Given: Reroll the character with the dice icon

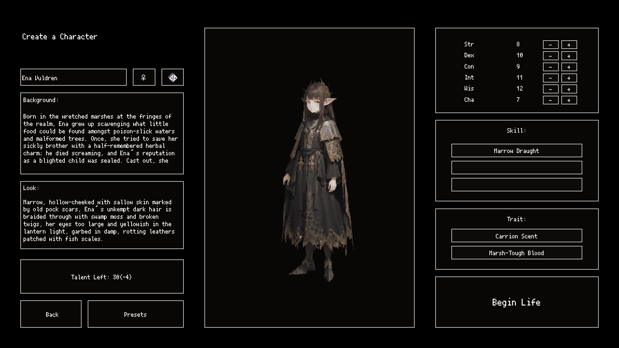Looking at the screenshot, I should [172, 77].
